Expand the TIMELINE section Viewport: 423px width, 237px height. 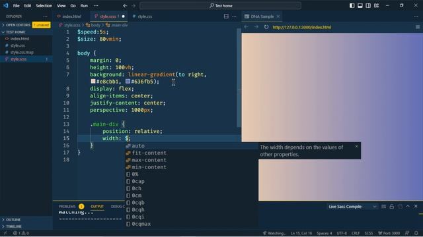pos(13,226)
